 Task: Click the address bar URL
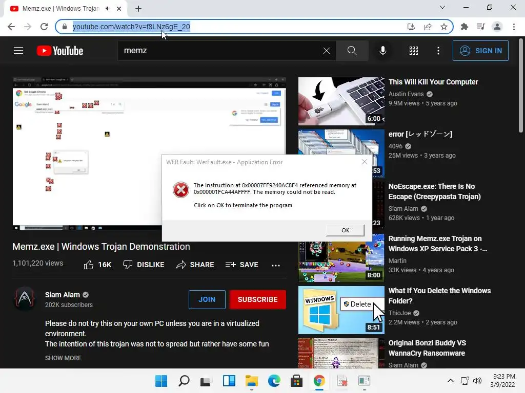pos(131,27)
